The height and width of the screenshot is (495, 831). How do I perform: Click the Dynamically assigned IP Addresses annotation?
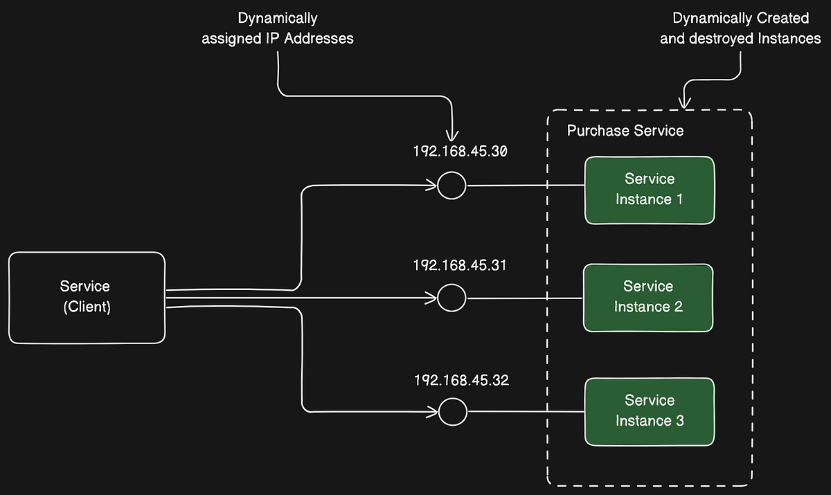[x=277, y=28]
